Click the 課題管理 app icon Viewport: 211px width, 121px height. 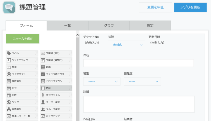coord(9,8)
